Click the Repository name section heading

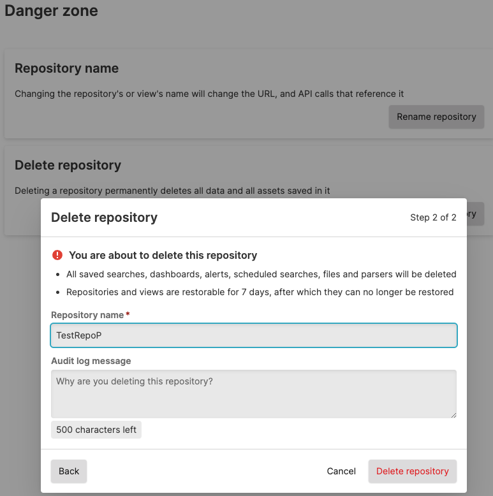click(66, 68)
